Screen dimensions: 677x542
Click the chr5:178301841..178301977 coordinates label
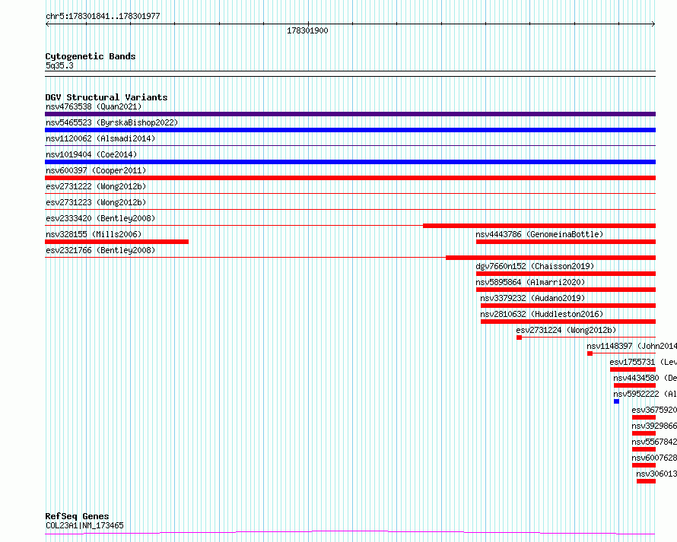click(103, 17)
